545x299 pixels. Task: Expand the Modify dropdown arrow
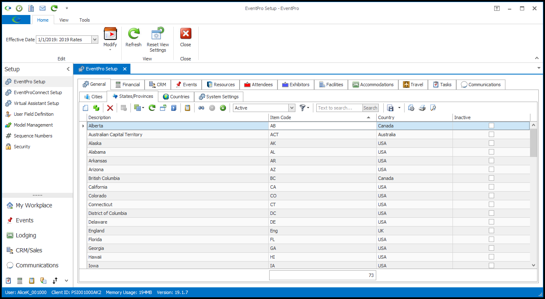coord(110,50)
